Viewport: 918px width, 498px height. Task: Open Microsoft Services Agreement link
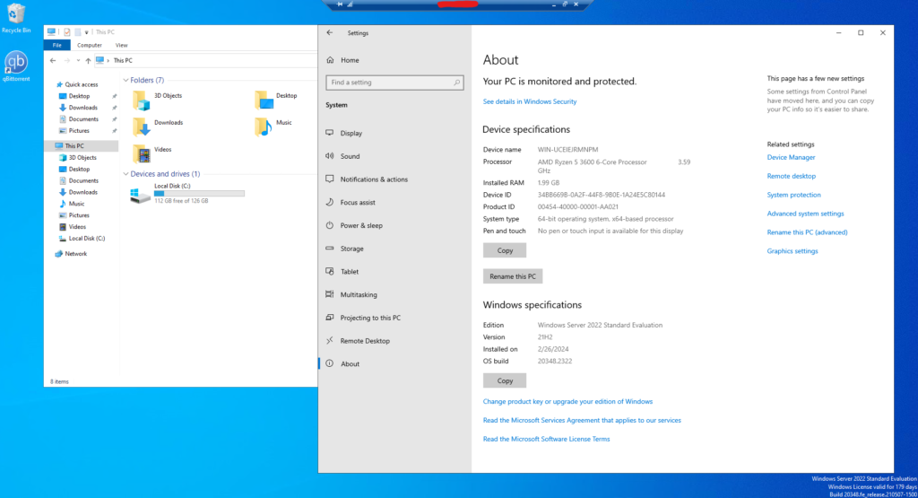click(x=581, y=420)
